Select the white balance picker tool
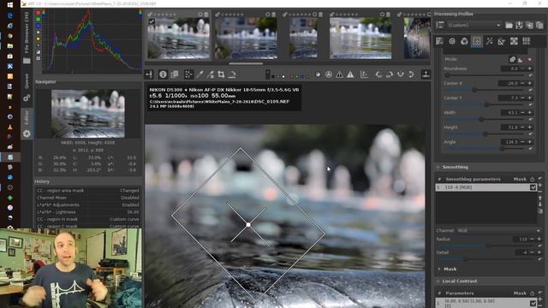The image size is (548, 308). (x=200, y=74)
